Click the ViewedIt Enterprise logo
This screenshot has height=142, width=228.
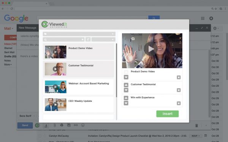(54, 24)
